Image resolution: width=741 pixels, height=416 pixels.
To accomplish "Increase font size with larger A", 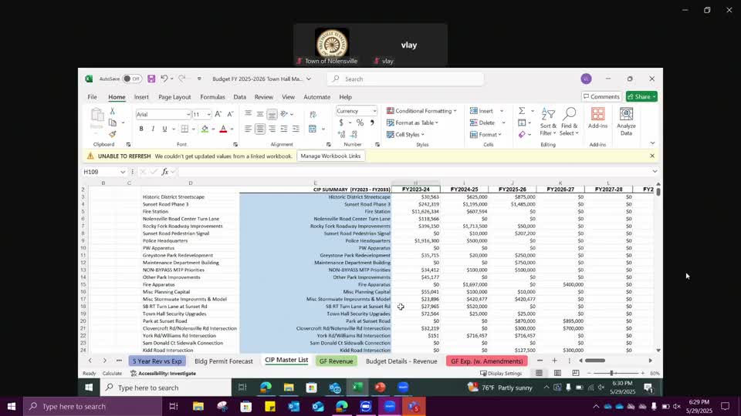I will [218, 114].
